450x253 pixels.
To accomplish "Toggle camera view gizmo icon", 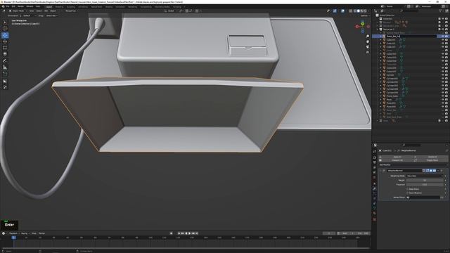I will (368, 47).
